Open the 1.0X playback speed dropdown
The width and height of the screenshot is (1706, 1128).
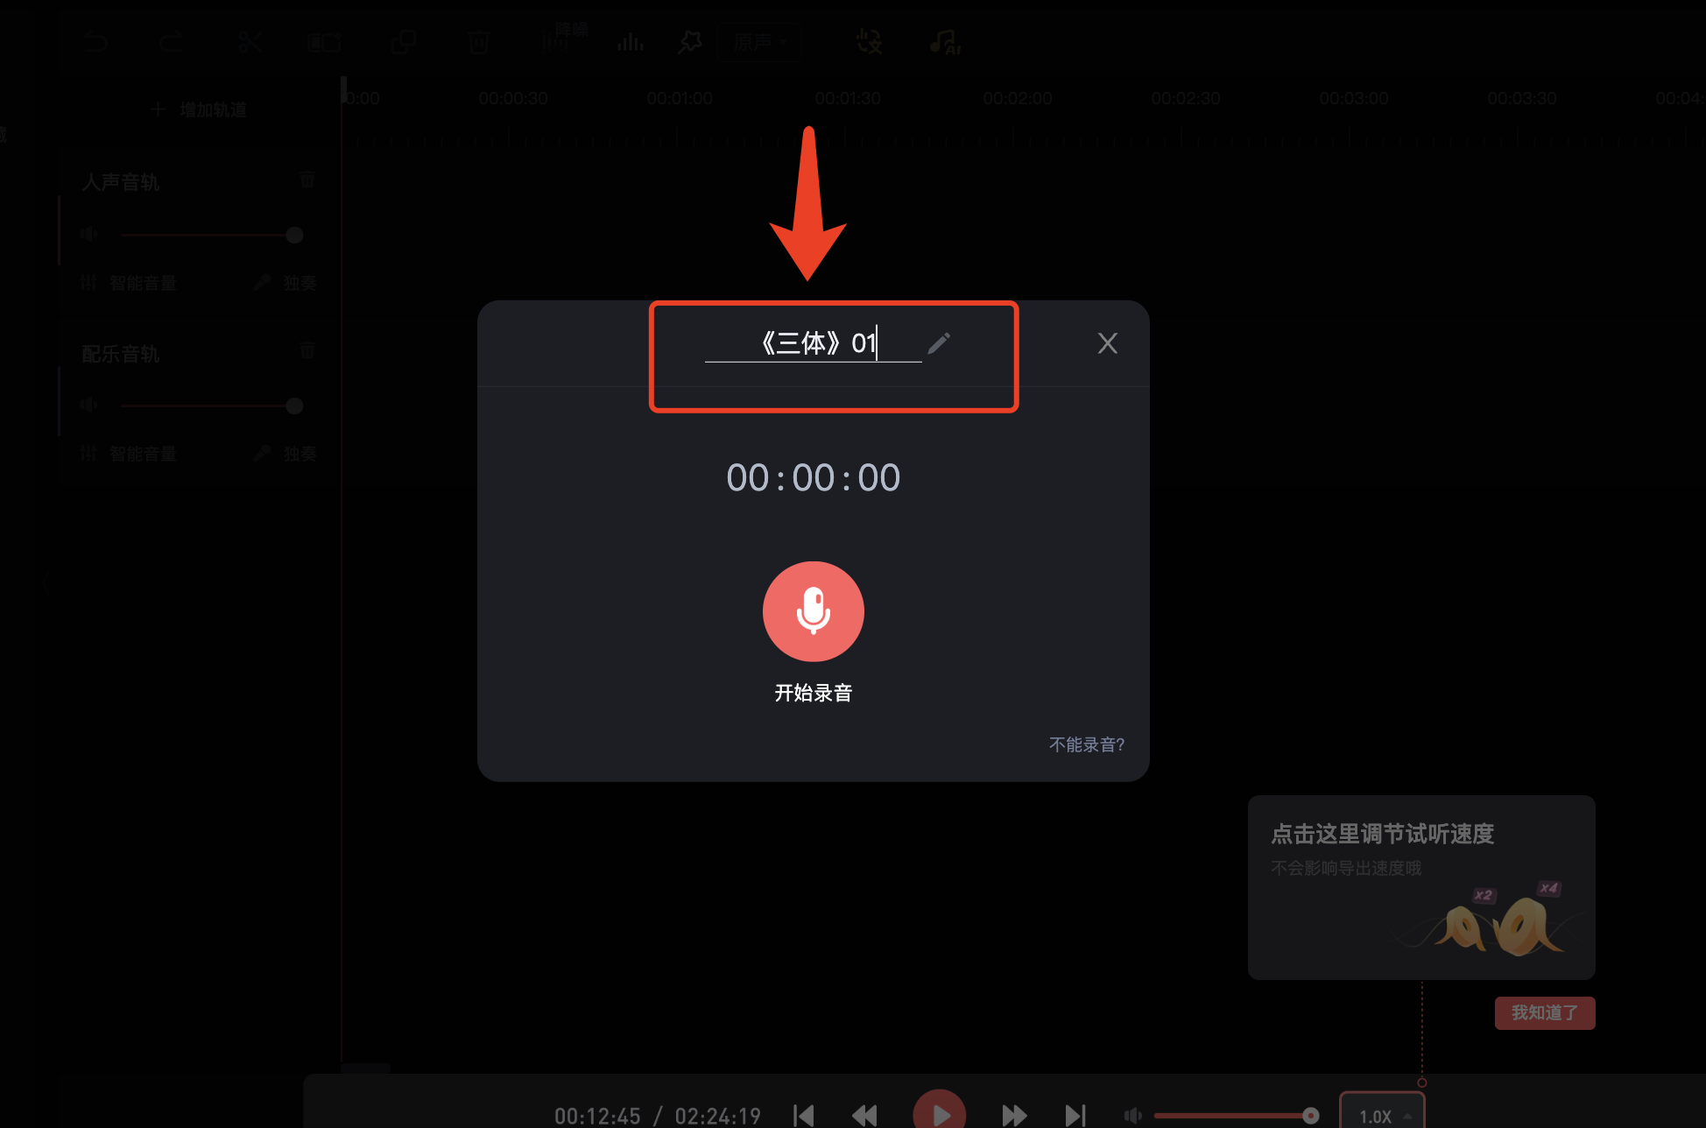1382,1116
